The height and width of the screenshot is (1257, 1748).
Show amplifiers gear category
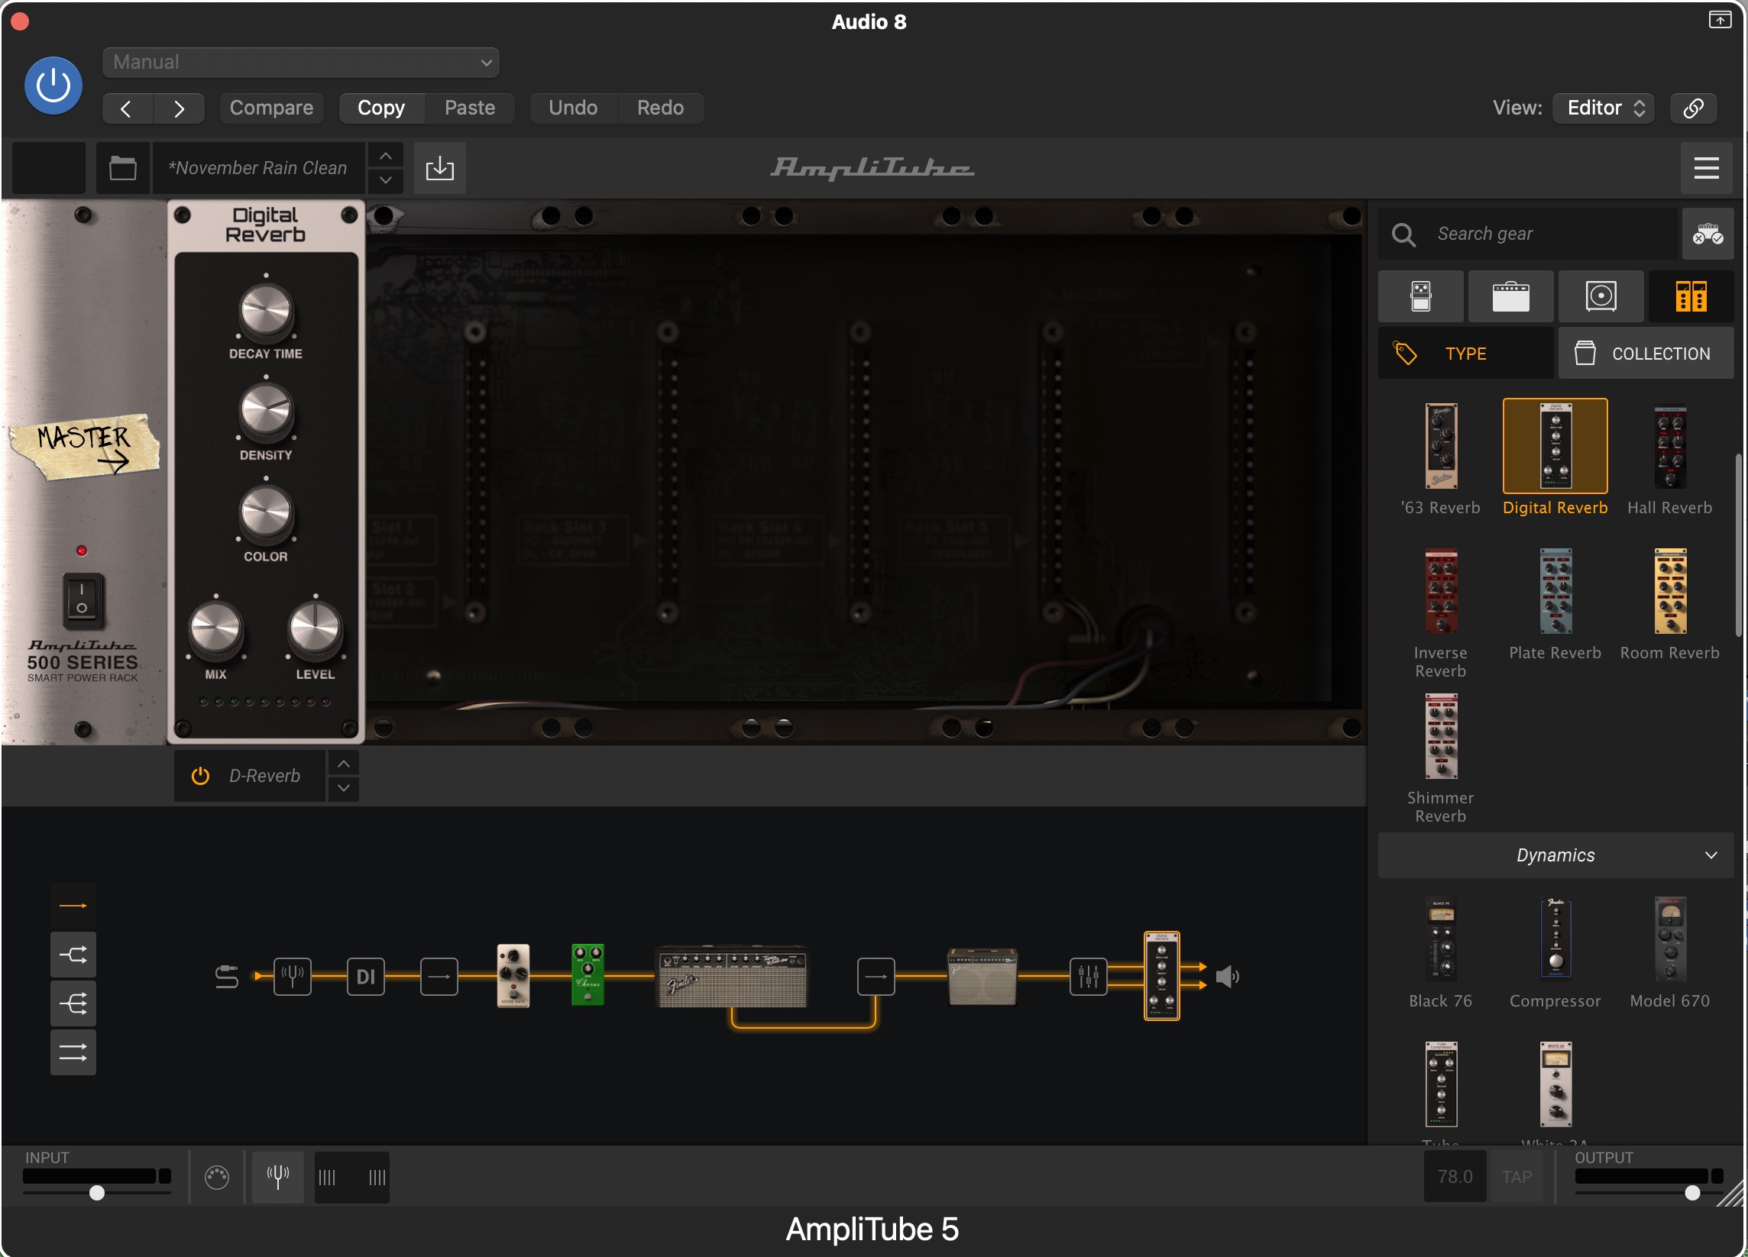pos(1510,296)
